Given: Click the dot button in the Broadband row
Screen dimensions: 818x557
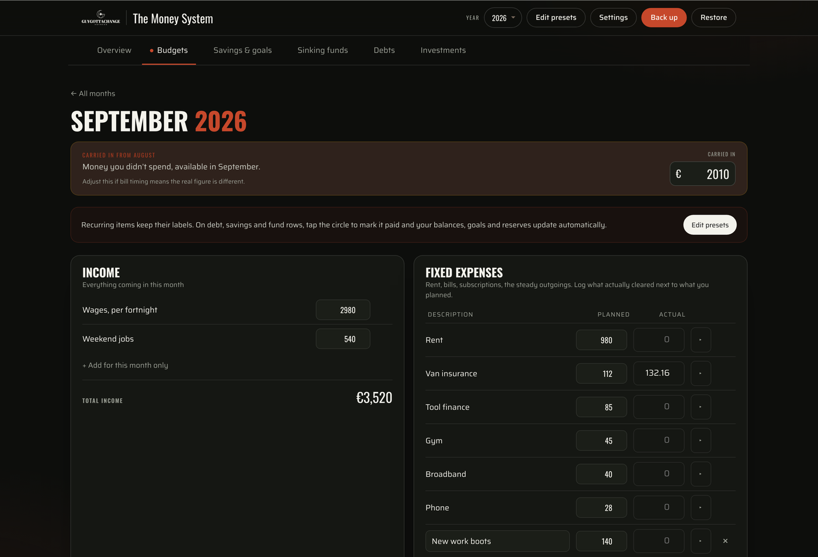Looking at the screenshot, I should pos(701,474).
